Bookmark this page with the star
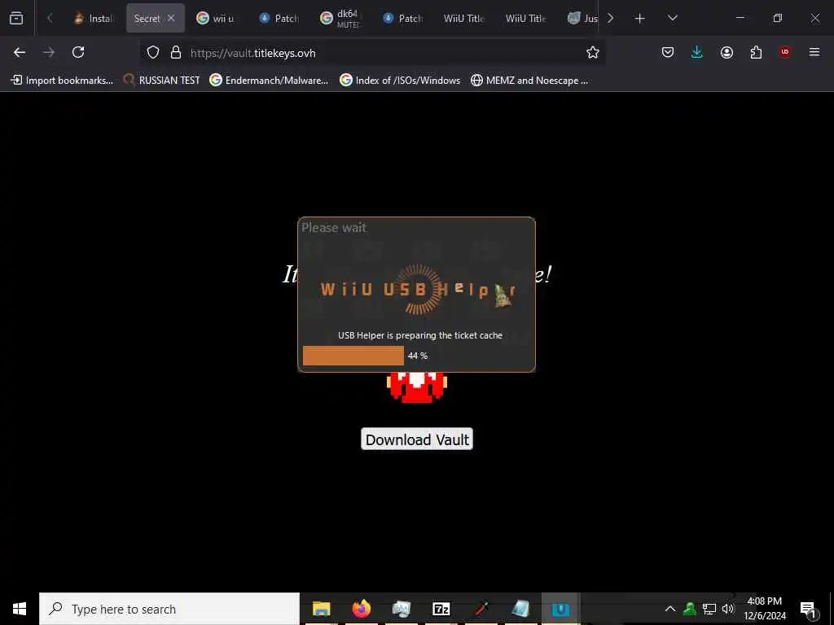 pos(593,52)
